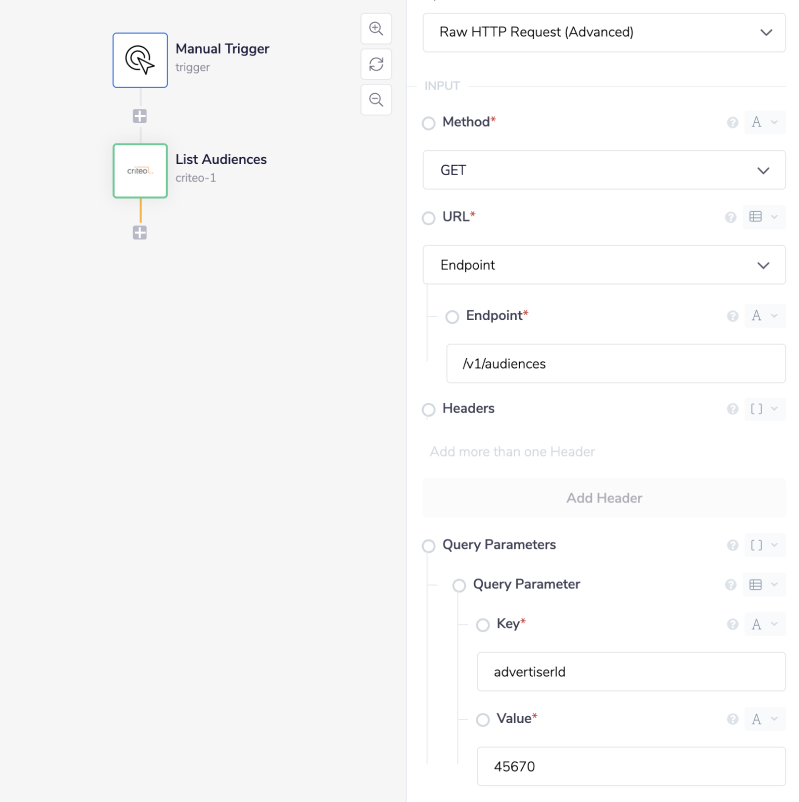Click the criteo icon on the List Audiences node

tap(139, 170)
